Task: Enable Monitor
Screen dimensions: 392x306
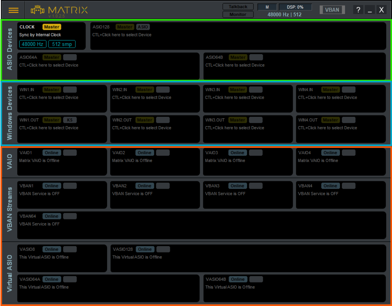Action: click(238, 14)
